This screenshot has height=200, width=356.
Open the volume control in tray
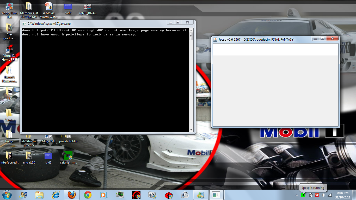tap(323, 195)
